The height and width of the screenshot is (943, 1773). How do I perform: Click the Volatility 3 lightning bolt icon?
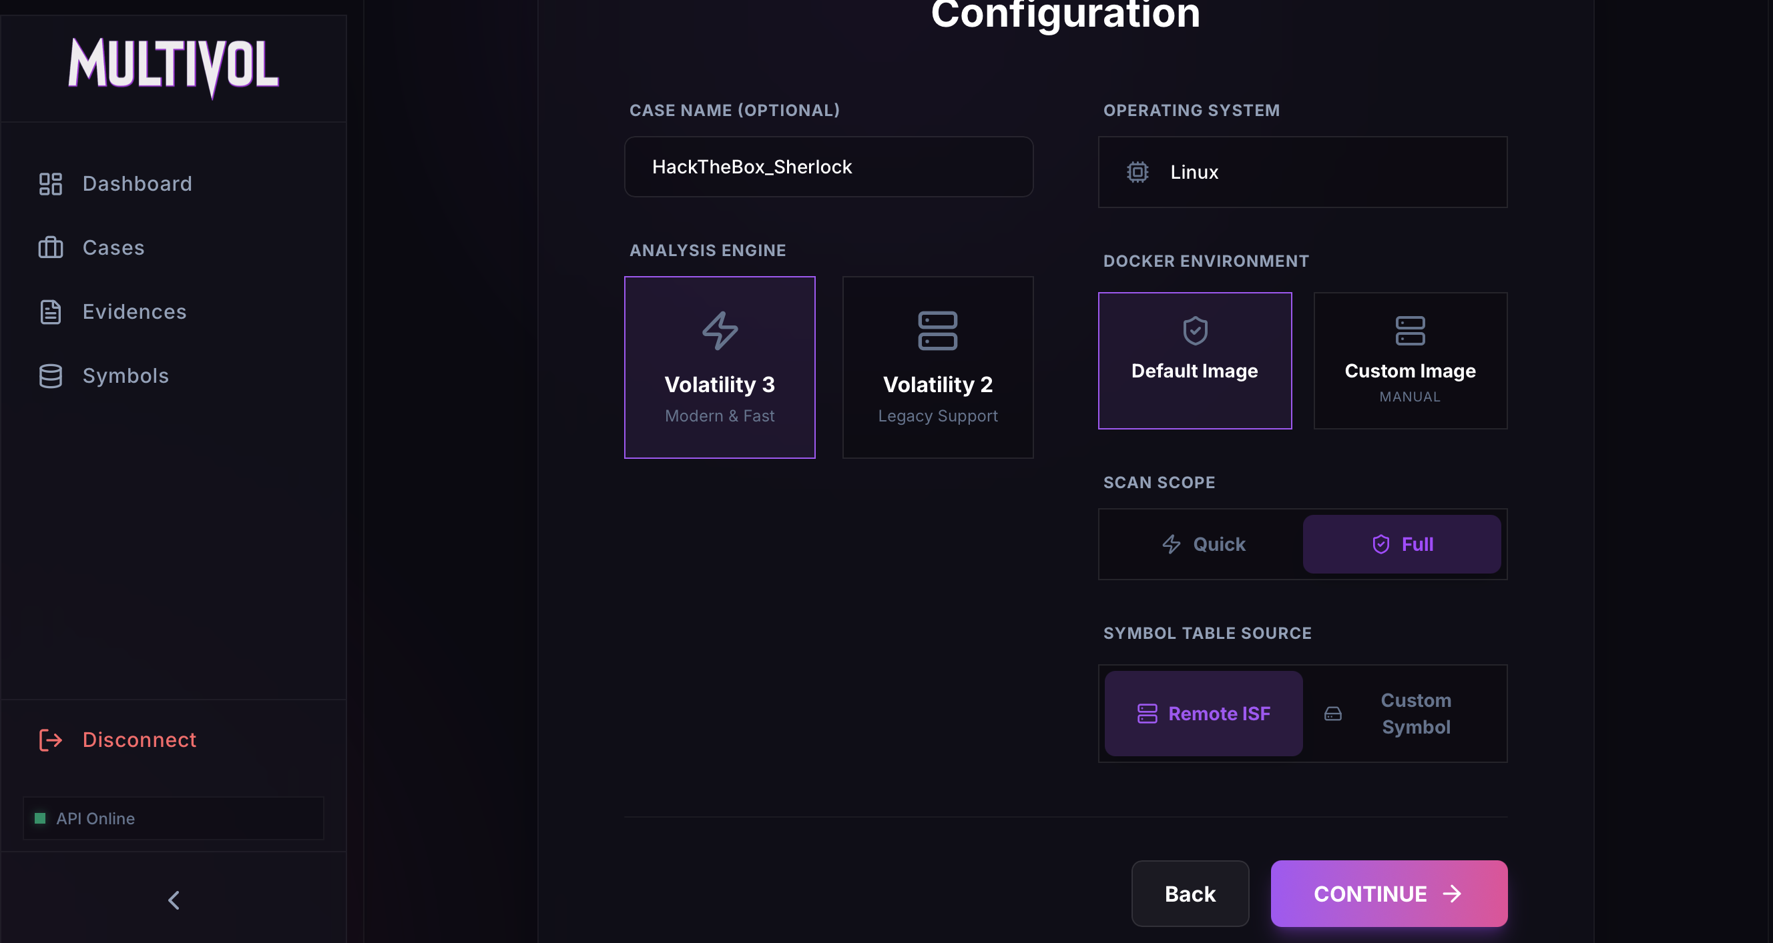(719, 330)
